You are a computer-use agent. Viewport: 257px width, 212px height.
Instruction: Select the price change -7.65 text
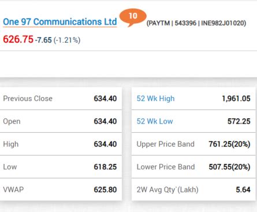43,40
